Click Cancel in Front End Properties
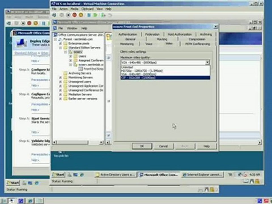 click(163, 146)
